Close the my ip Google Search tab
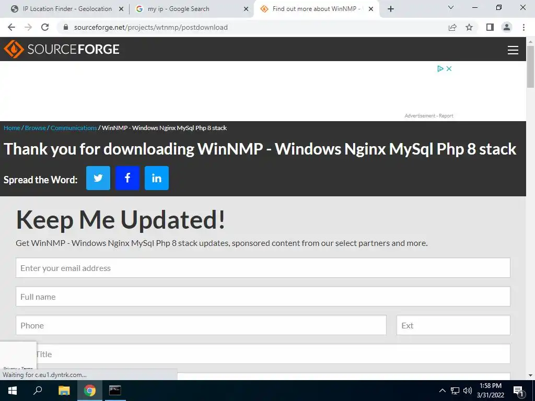Viewport: 535px width, 401px height. click(246, 9)
